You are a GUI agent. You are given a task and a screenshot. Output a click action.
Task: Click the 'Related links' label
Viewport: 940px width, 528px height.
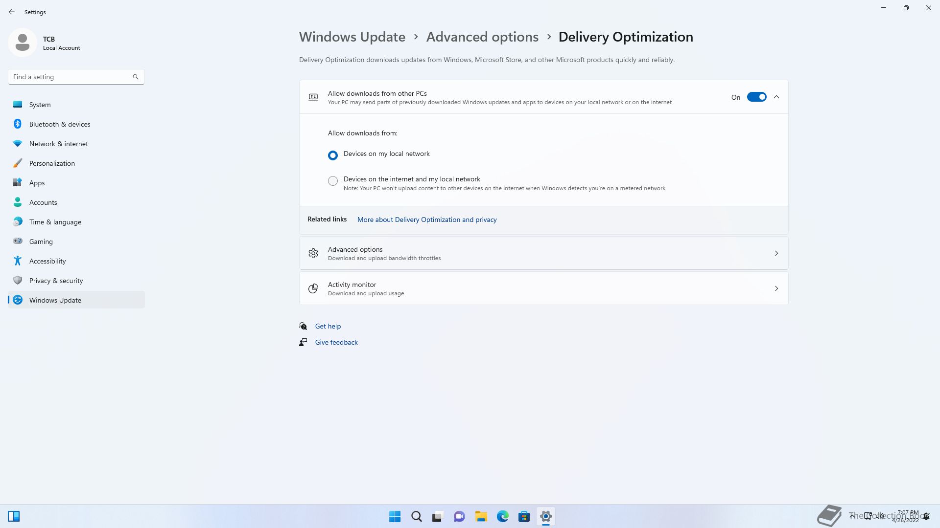point(327,220)
